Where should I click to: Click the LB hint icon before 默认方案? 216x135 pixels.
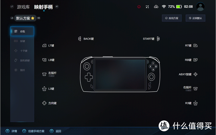coord(12,18)
